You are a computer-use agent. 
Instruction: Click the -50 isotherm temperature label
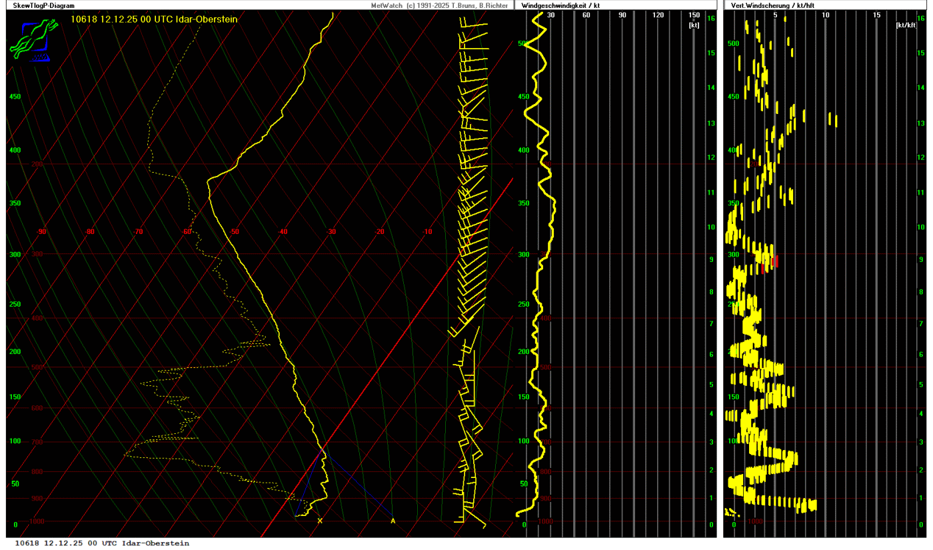click(235, 232)
